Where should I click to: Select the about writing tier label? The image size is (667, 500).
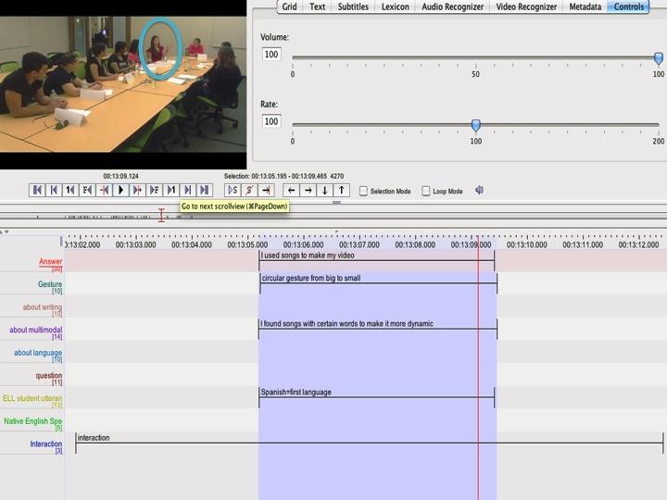click(x=42, y=307)
